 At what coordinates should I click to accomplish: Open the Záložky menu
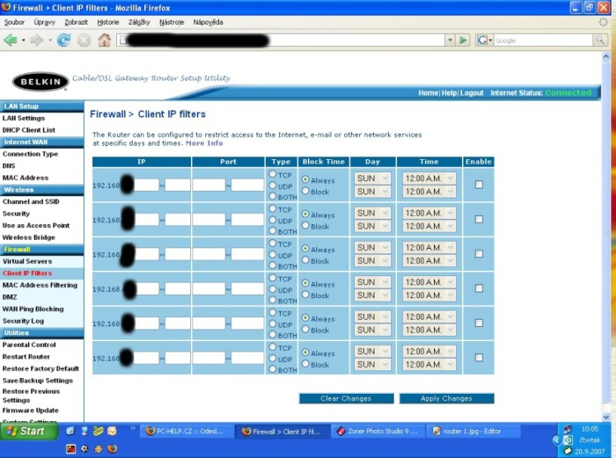coord(139,21)
